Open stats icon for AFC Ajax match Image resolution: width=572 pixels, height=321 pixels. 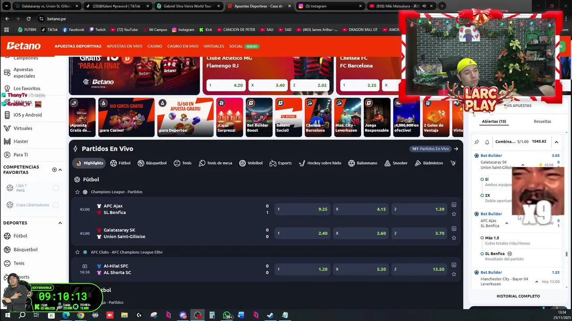(x=454, y=205)
